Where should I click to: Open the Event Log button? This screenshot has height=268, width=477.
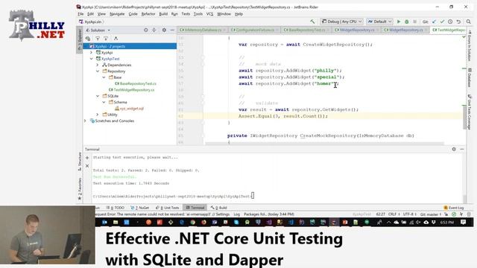454,208
